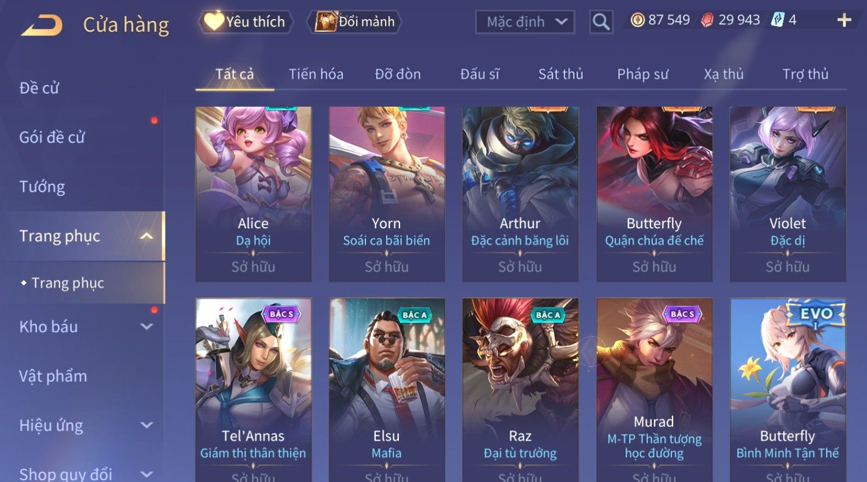The width and height of the screenshot is (867, 482).
Task: Click the plus icon to add currency
Action: pos(844,20)
